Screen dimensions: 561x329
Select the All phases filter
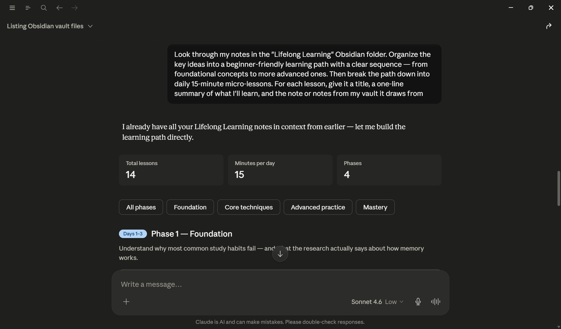[x=141, y=207]
